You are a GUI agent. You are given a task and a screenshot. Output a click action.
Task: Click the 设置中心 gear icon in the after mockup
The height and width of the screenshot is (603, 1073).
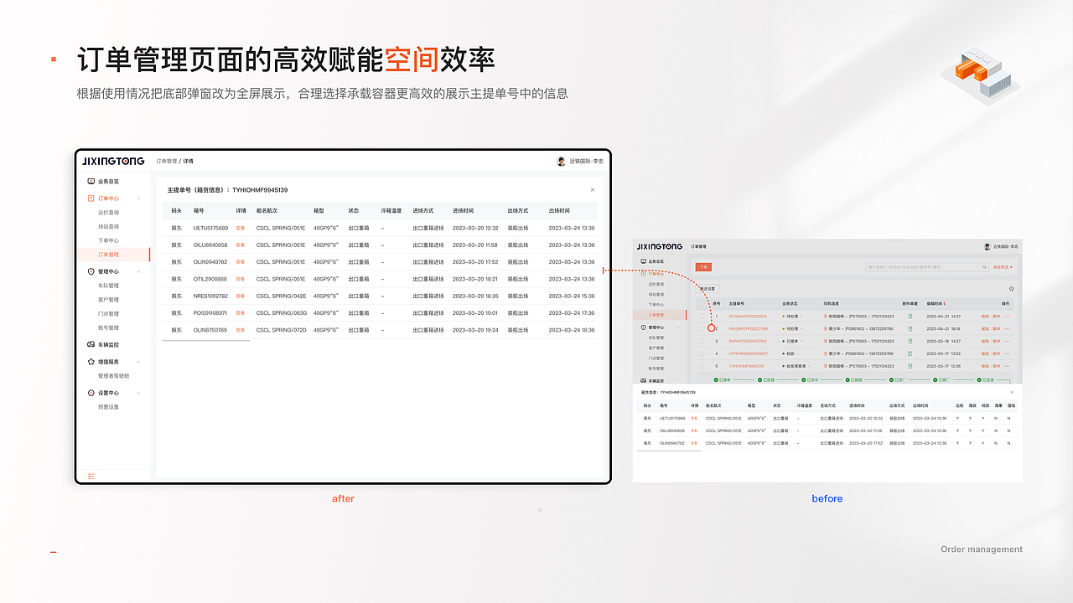click(x=91, y=393)
